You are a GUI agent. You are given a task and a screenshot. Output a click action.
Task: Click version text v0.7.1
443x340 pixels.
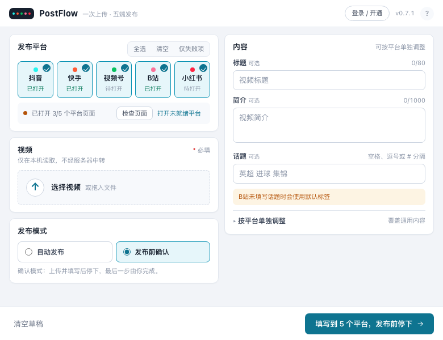pos(405,13)
